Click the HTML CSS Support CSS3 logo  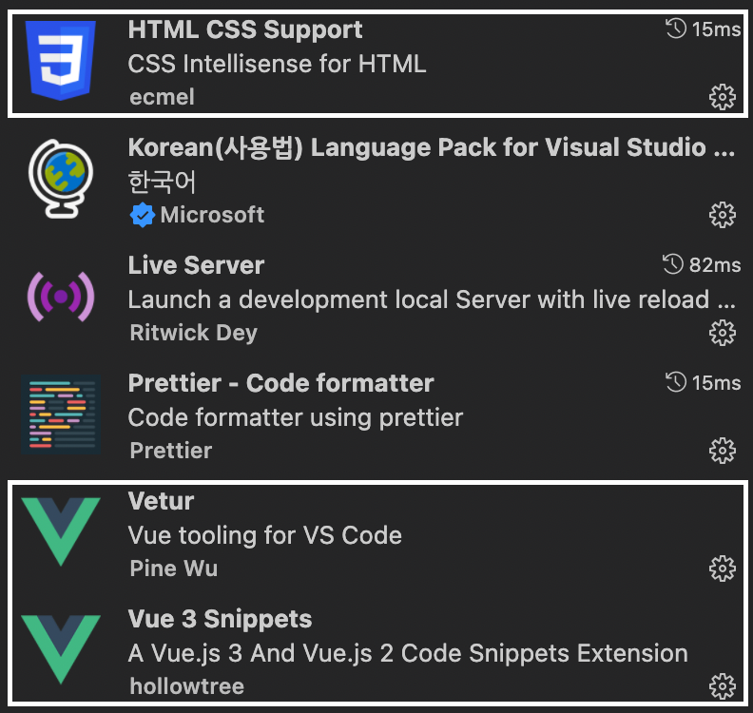pos(61,61)
